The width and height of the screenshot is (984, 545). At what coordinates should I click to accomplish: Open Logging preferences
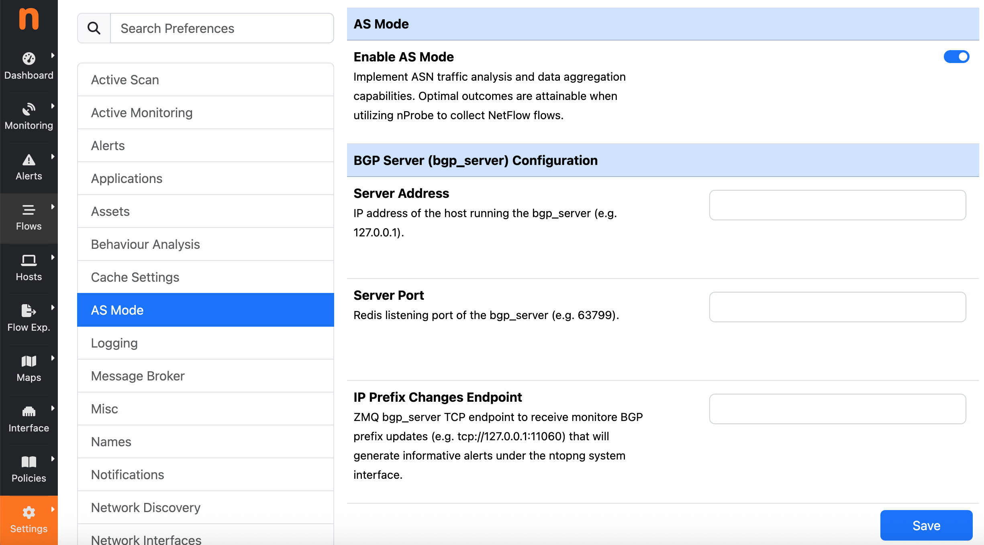[206, 343]
